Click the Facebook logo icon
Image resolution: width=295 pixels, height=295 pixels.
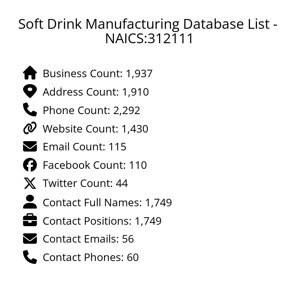click(x=30, y=165)
